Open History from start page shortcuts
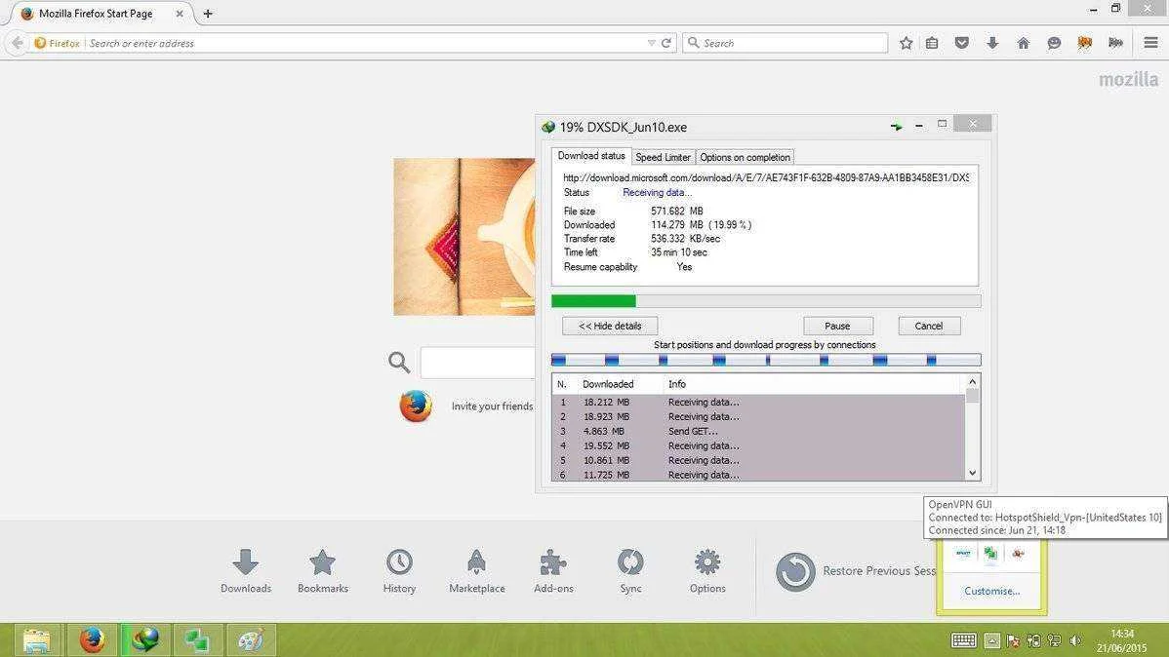This screenshot has height=657, width=1169. tap(400, 571)
